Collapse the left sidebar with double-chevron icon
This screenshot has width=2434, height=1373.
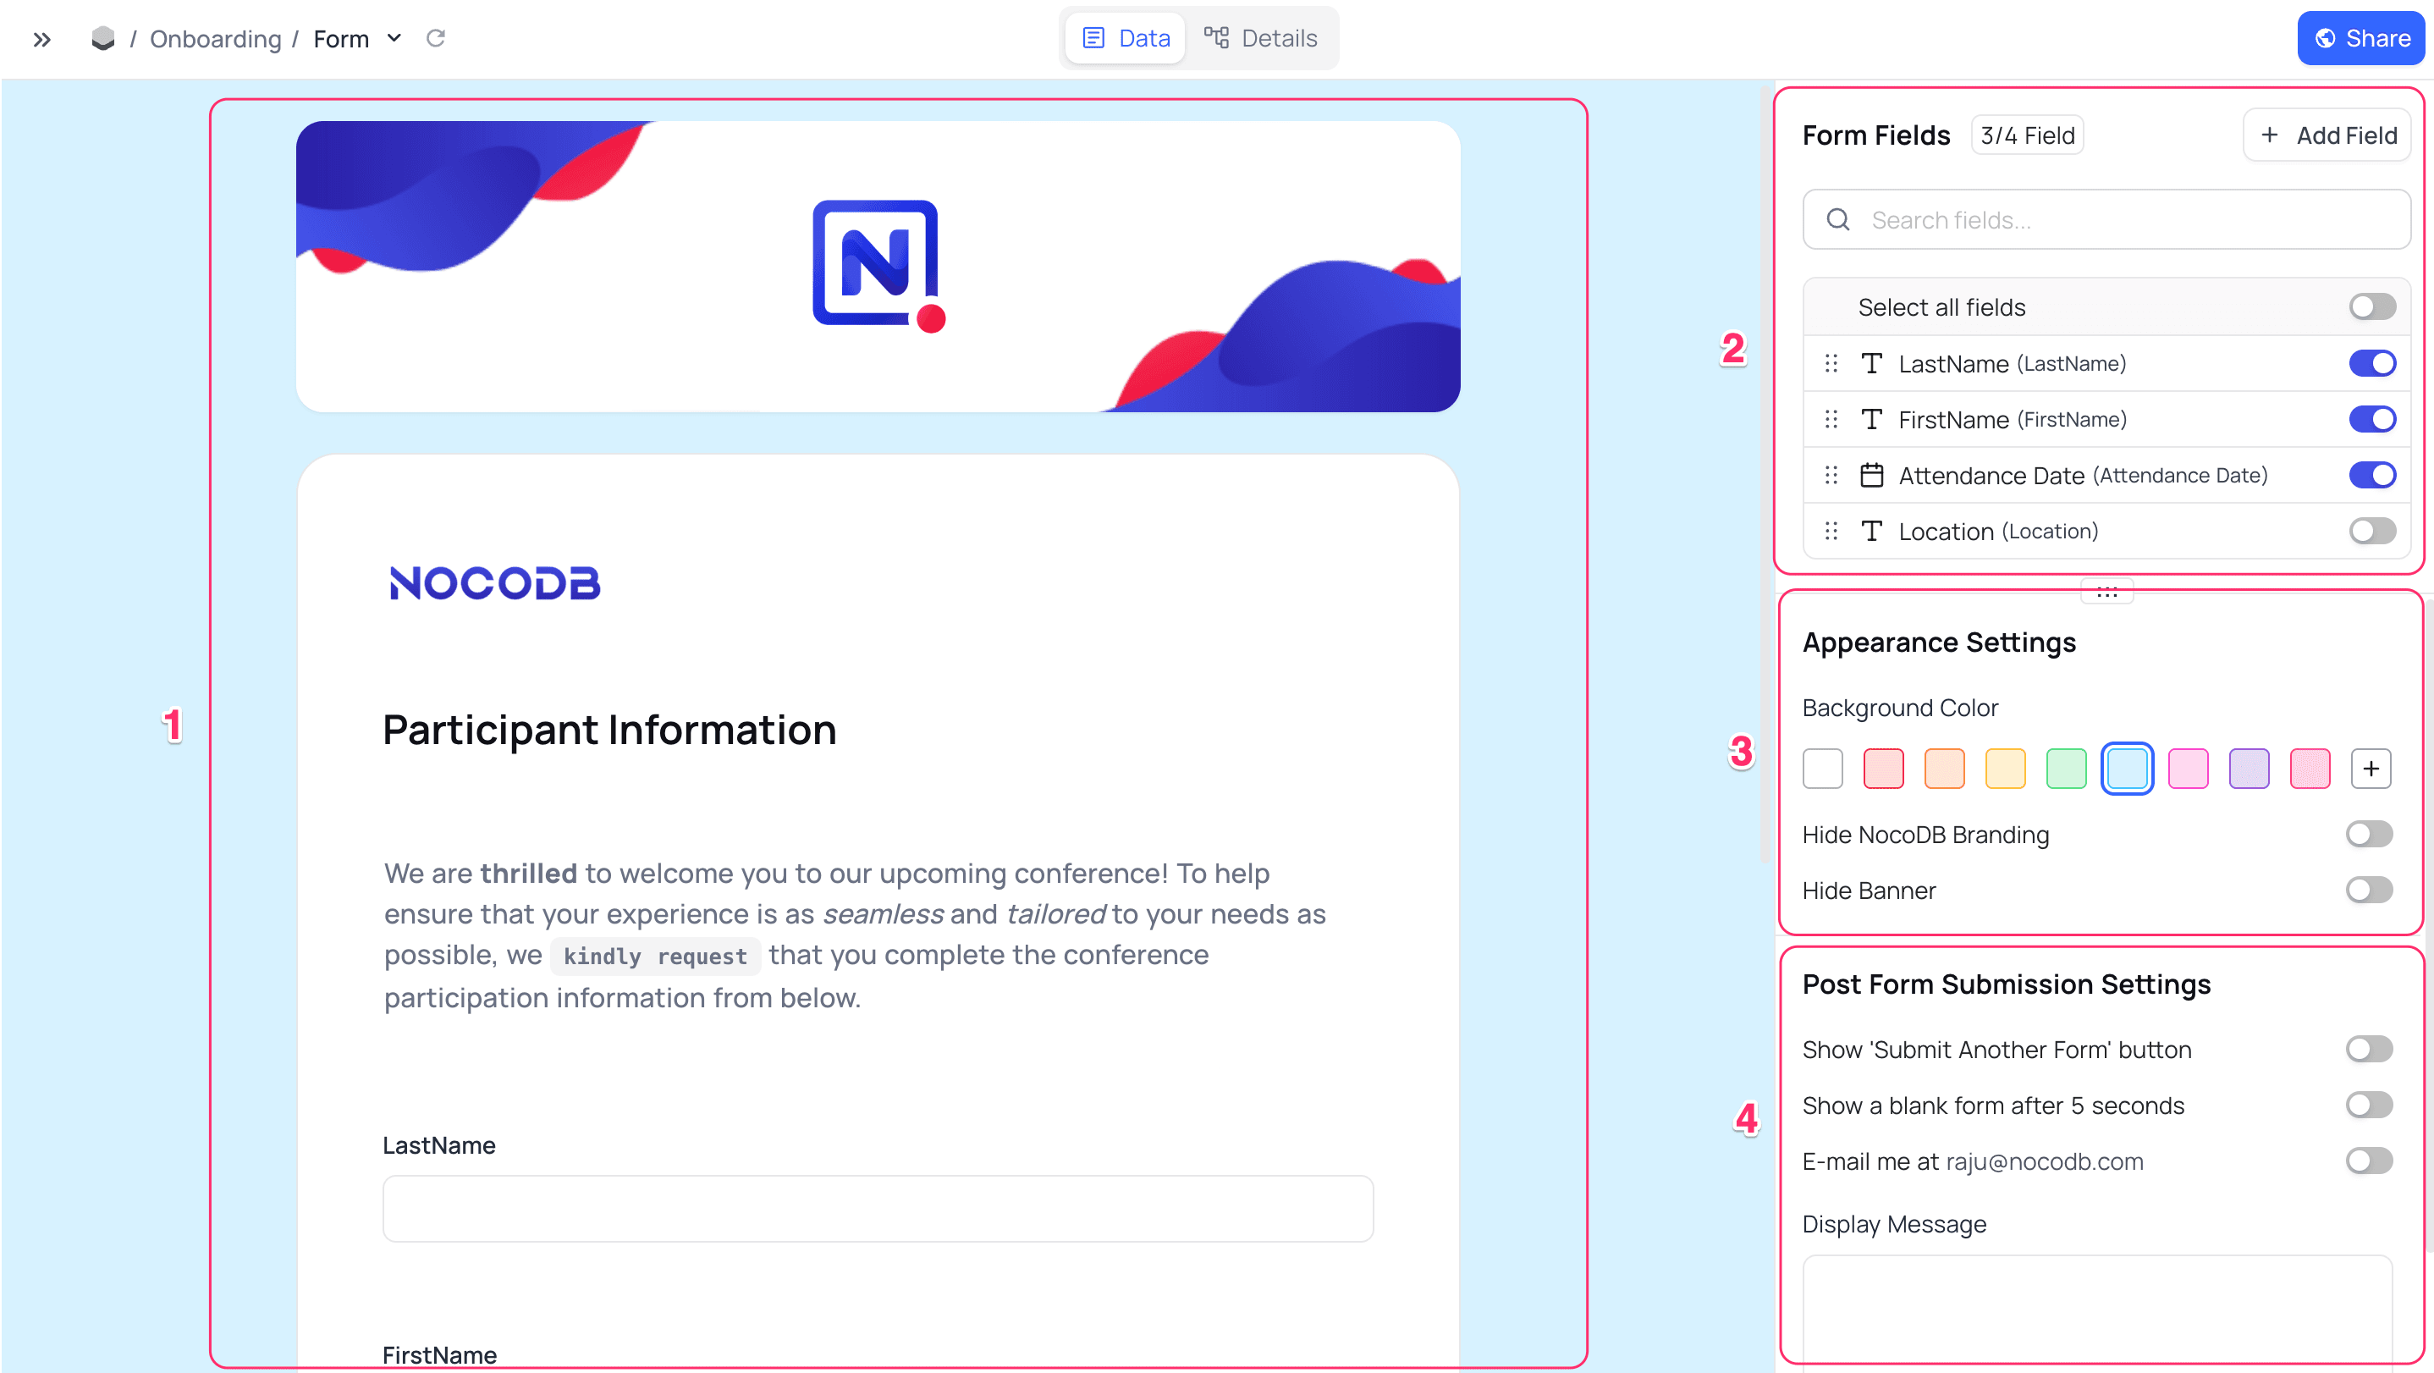[x=41, y=39]
